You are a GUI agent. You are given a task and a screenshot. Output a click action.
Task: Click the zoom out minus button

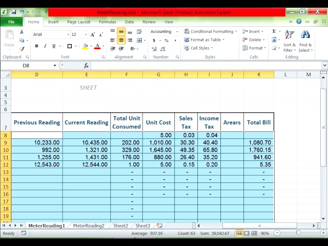tap(277, 233)
